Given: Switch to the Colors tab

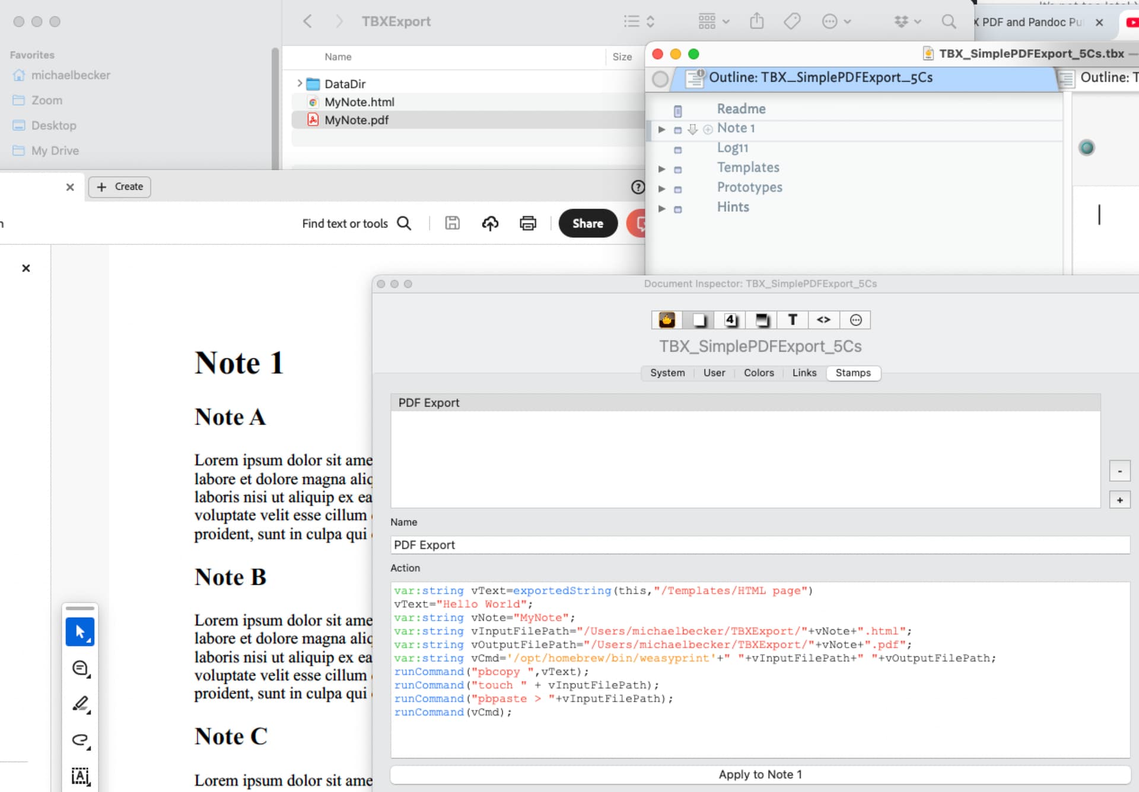Looking at the screenshot, I should pyautogui.click(x=759, y=373).
